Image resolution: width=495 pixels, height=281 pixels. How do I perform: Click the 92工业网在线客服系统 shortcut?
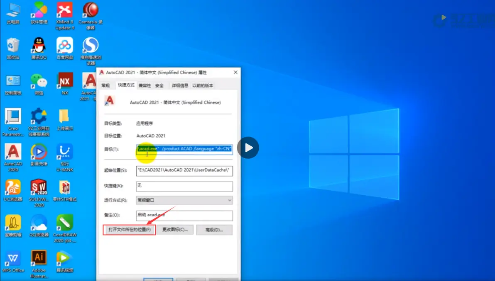click(x=39, y=122)
